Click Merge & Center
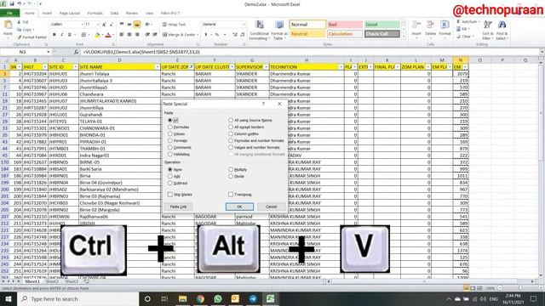Image resolution: width=545 pixels, height=306 pixels. tap(180, 35)
